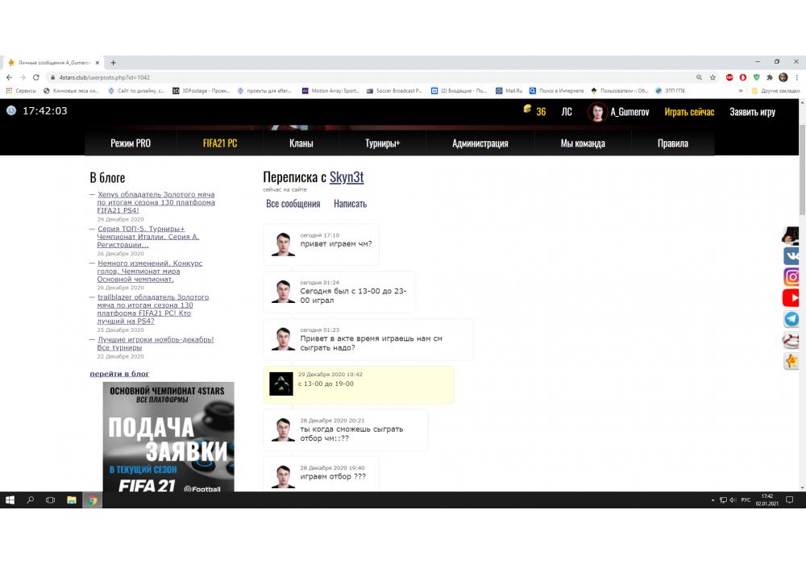806x564 pixels.
Task: Switch to Все сообщения tab
Action: [293, 203]
